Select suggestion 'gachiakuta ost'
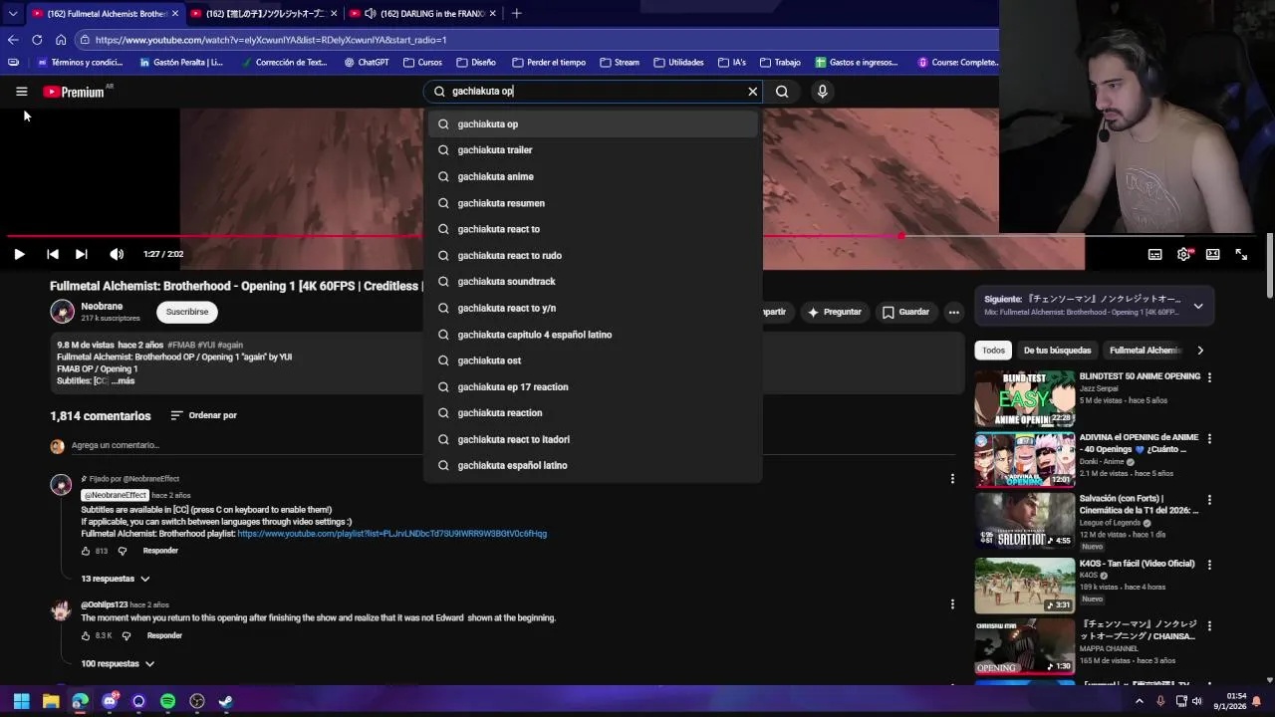This screenshot has width=1275, height=717. [x=593, y=360]
